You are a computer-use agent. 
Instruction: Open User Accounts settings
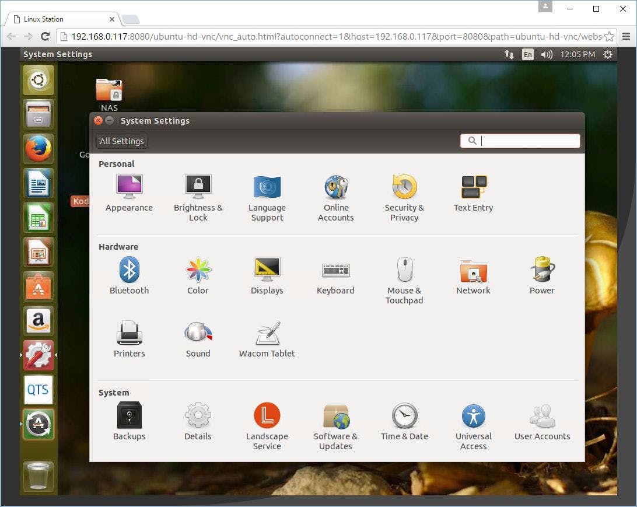tap(542, 421)
